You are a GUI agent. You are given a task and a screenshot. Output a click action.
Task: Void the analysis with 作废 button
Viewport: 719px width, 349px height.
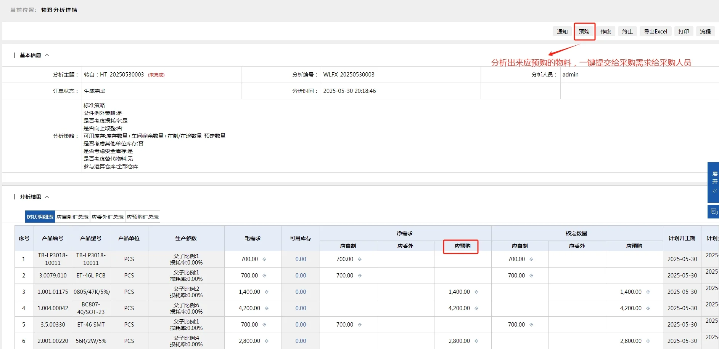point(606,32)
